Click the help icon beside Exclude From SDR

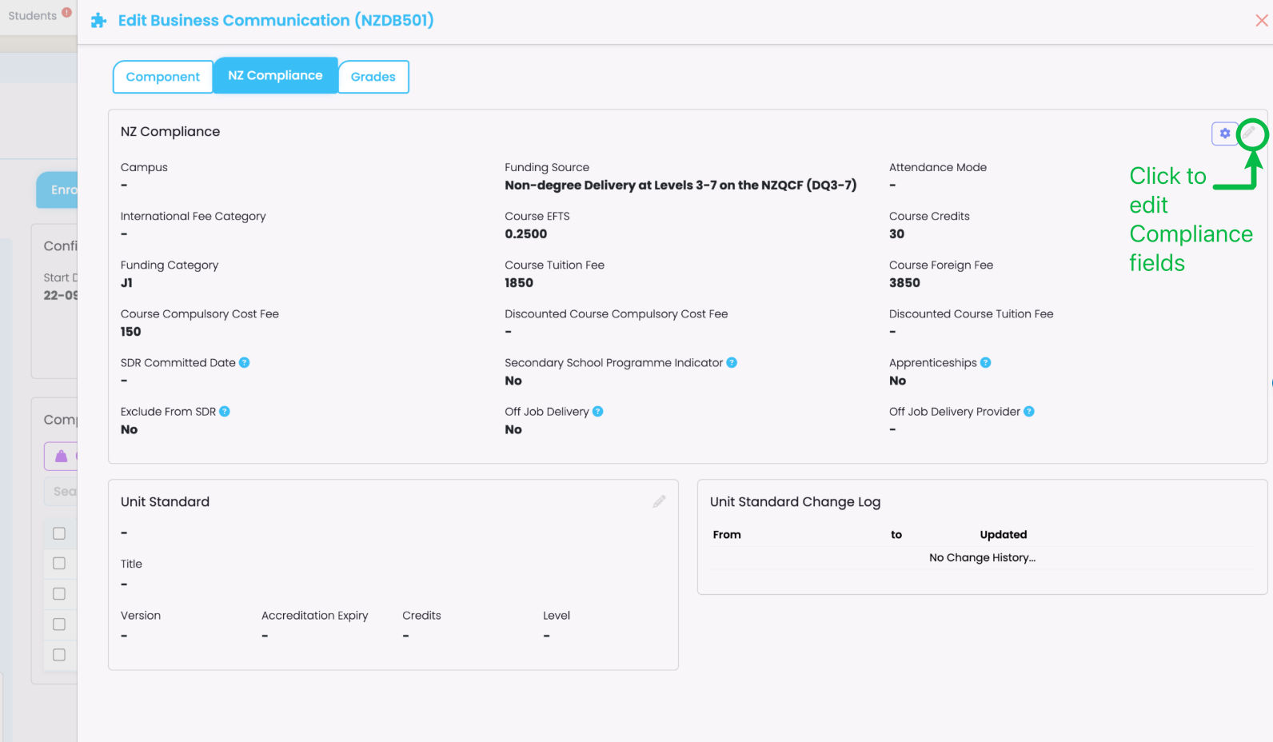(225, 412)
